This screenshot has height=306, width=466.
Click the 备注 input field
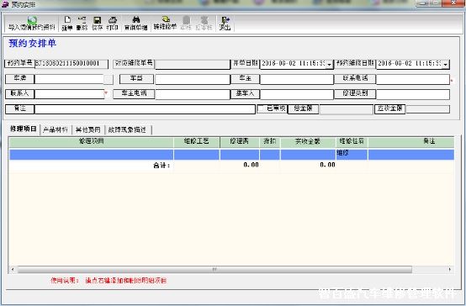pyautogui.click(x=145, y=109)
